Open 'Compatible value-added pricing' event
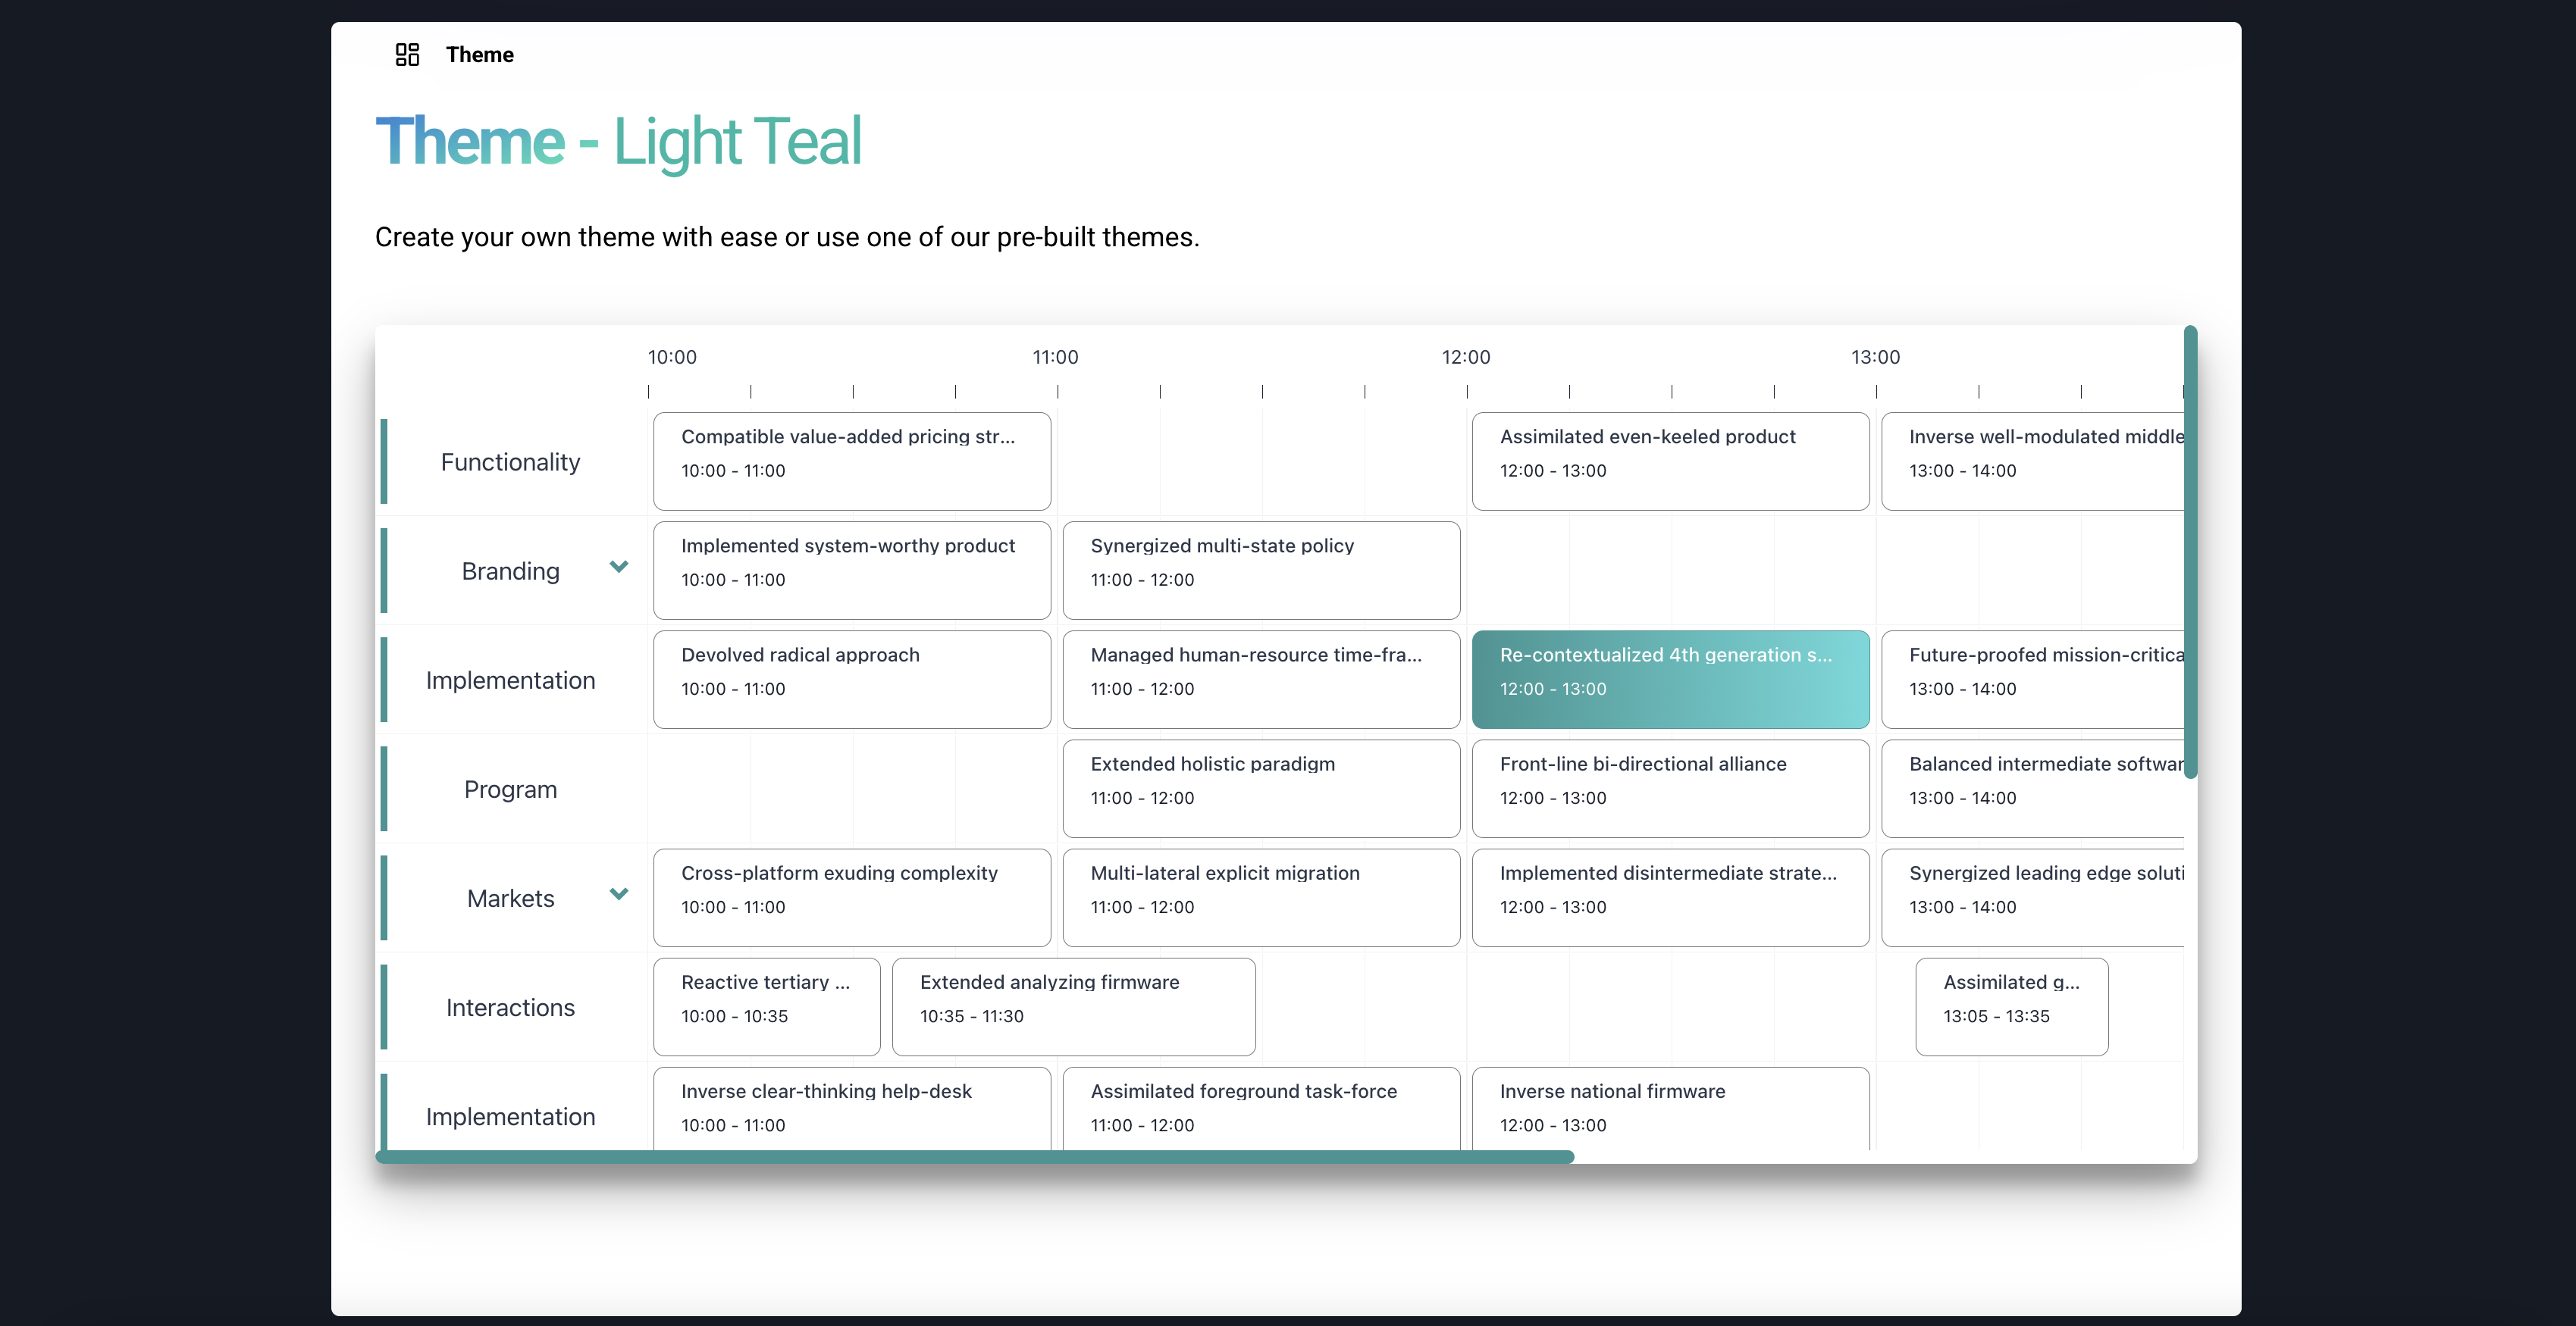This screenshot has width=2576, height=1326. [x=851, y=461]
